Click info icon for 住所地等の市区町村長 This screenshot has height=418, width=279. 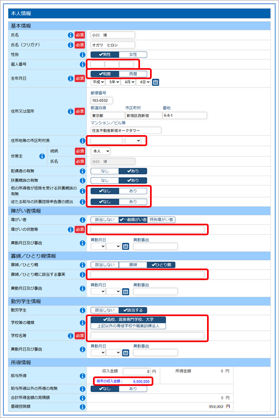82,141
